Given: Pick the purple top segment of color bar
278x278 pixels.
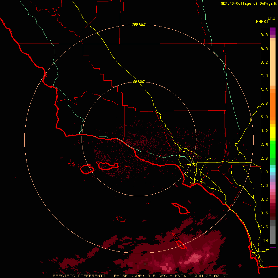Looking at the screenshot, I should coord(273,31).
